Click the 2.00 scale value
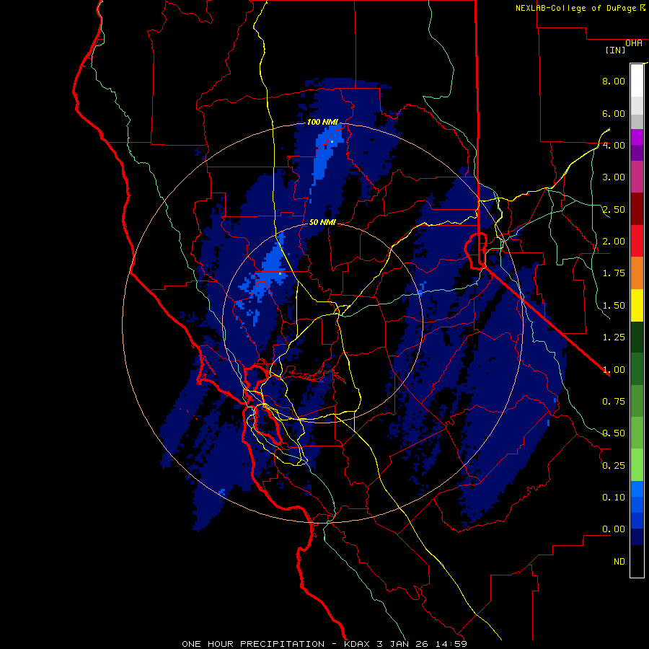The width and height of the screenshot is (649, 649). point(614,242)
